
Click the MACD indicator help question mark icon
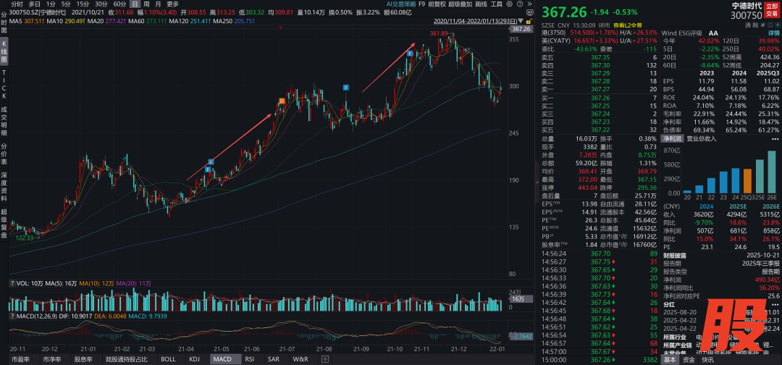click(14, 316)
